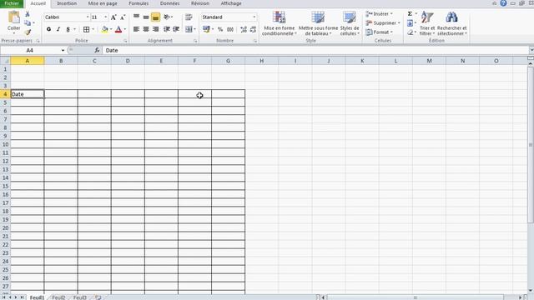The image size is (534, 300).
Task: Click cell A4 containing Date
Action: (28, 94)
